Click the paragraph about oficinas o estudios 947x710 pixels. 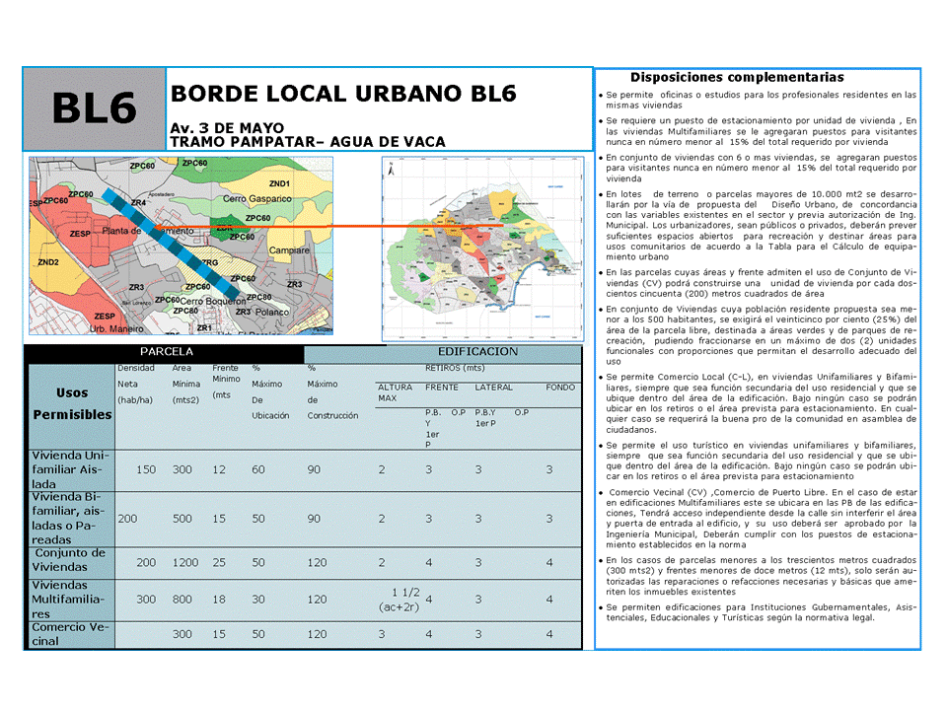click(761, 101)
